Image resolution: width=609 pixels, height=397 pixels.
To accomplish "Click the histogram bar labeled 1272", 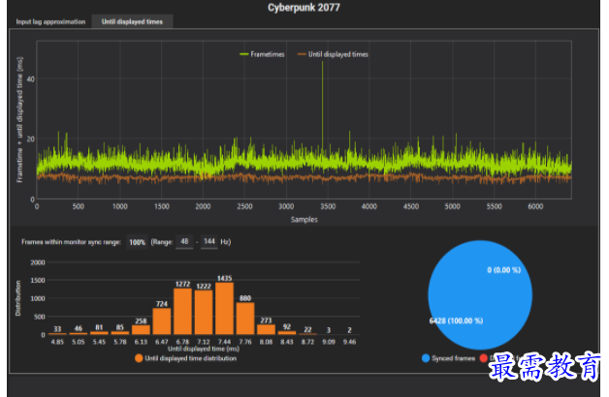I will tap(182, 312).
